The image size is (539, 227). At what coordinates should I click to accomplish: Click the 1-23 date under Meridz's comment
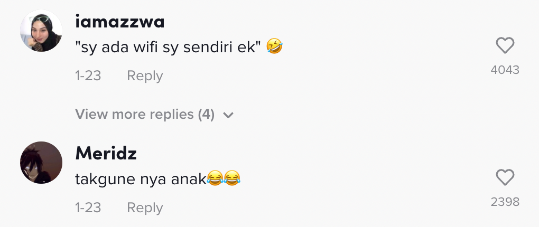[x=88, y=207]
